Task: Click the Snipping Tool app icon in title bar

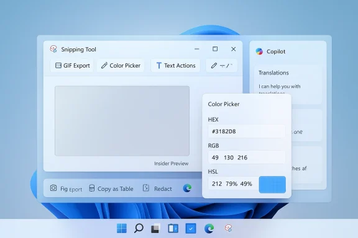Action: click(53, 49)
